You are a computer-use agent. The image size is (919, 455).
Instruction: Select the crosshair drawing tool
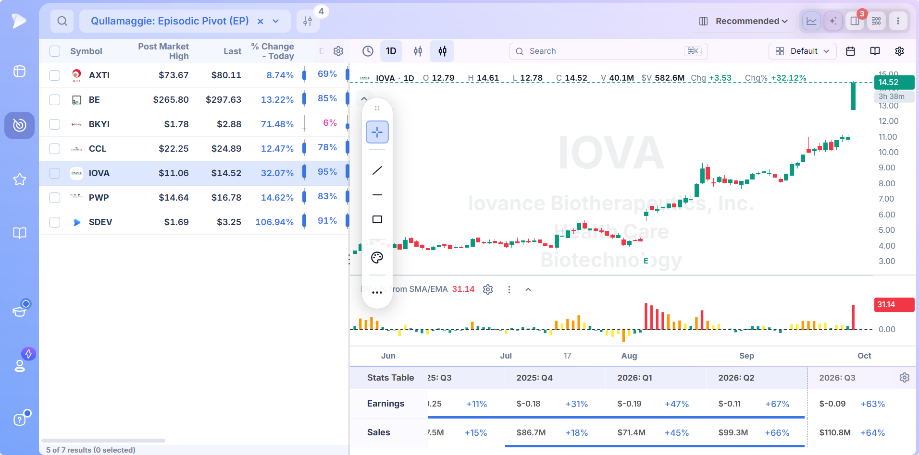click(x=377, y=132)
